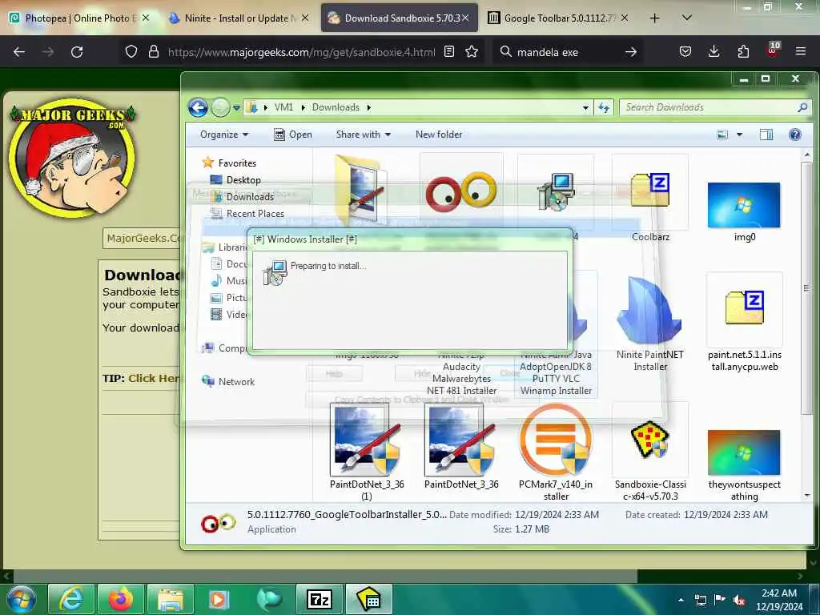Screen dimensions: 820x615
Task: Refresh the Explorer folder view
Action: click(x=604, y=108)
